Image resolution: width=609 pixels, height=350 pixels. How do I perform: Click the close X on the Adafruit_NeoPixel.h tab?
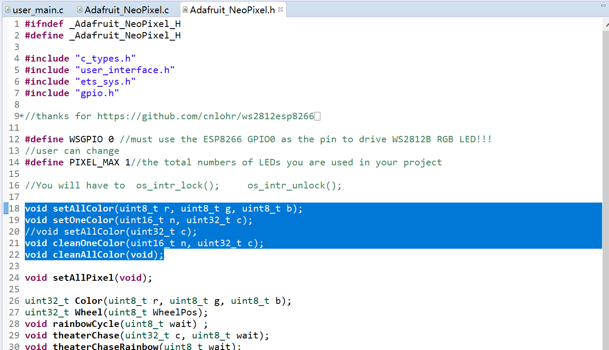[281, 9]
